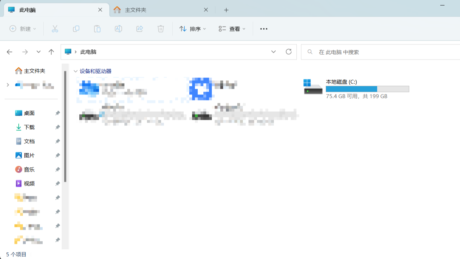Click the Copy icon in toolbar
The height and width of the screenshot is (259, 460).
(76, 29)
